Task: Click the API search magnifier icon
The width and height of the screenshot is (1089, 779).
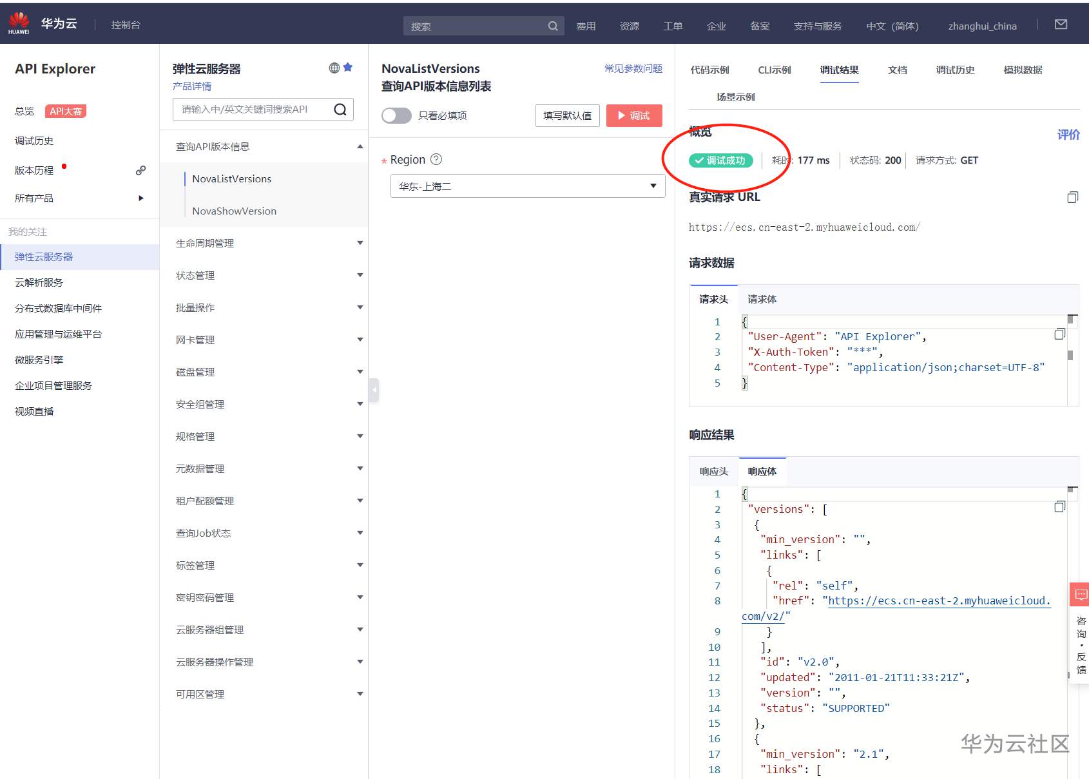Action: point(340,110)
